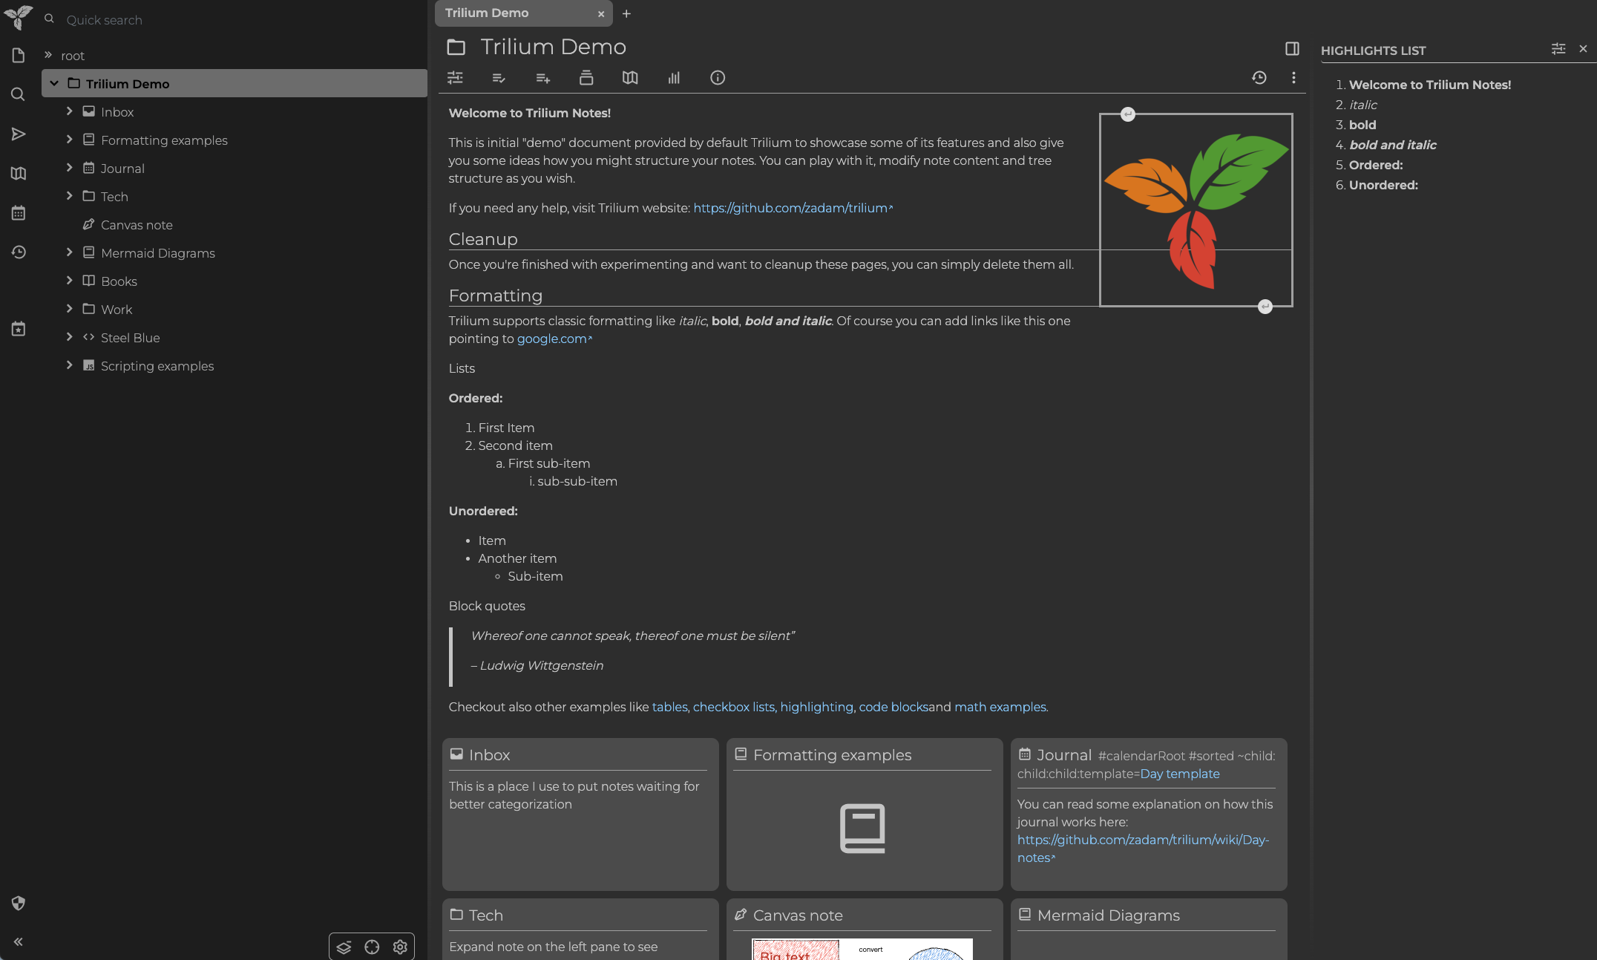Close the Trilium Demo tab

(x=601, y=14)
